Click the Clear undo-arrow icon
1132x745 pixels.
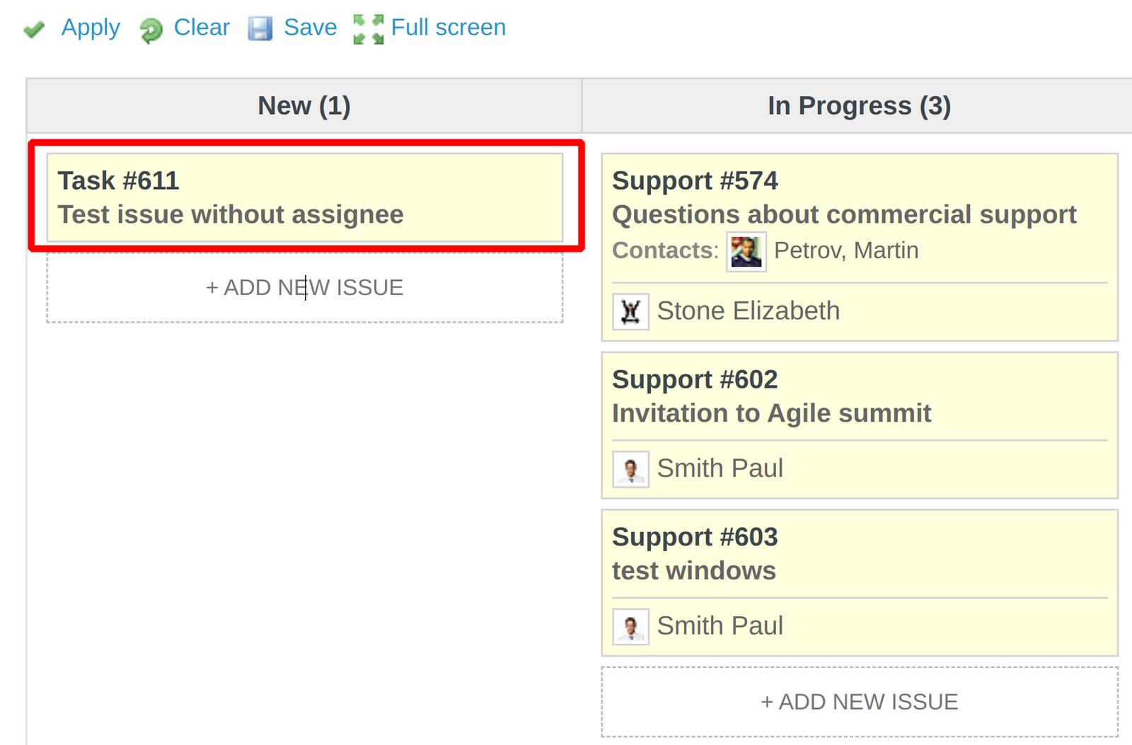[x=149, y=28]
